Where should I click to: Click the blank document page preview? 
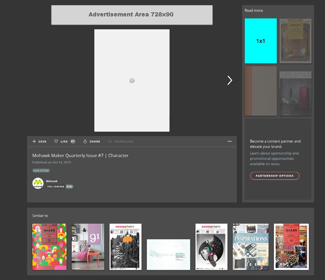[132, 80]
